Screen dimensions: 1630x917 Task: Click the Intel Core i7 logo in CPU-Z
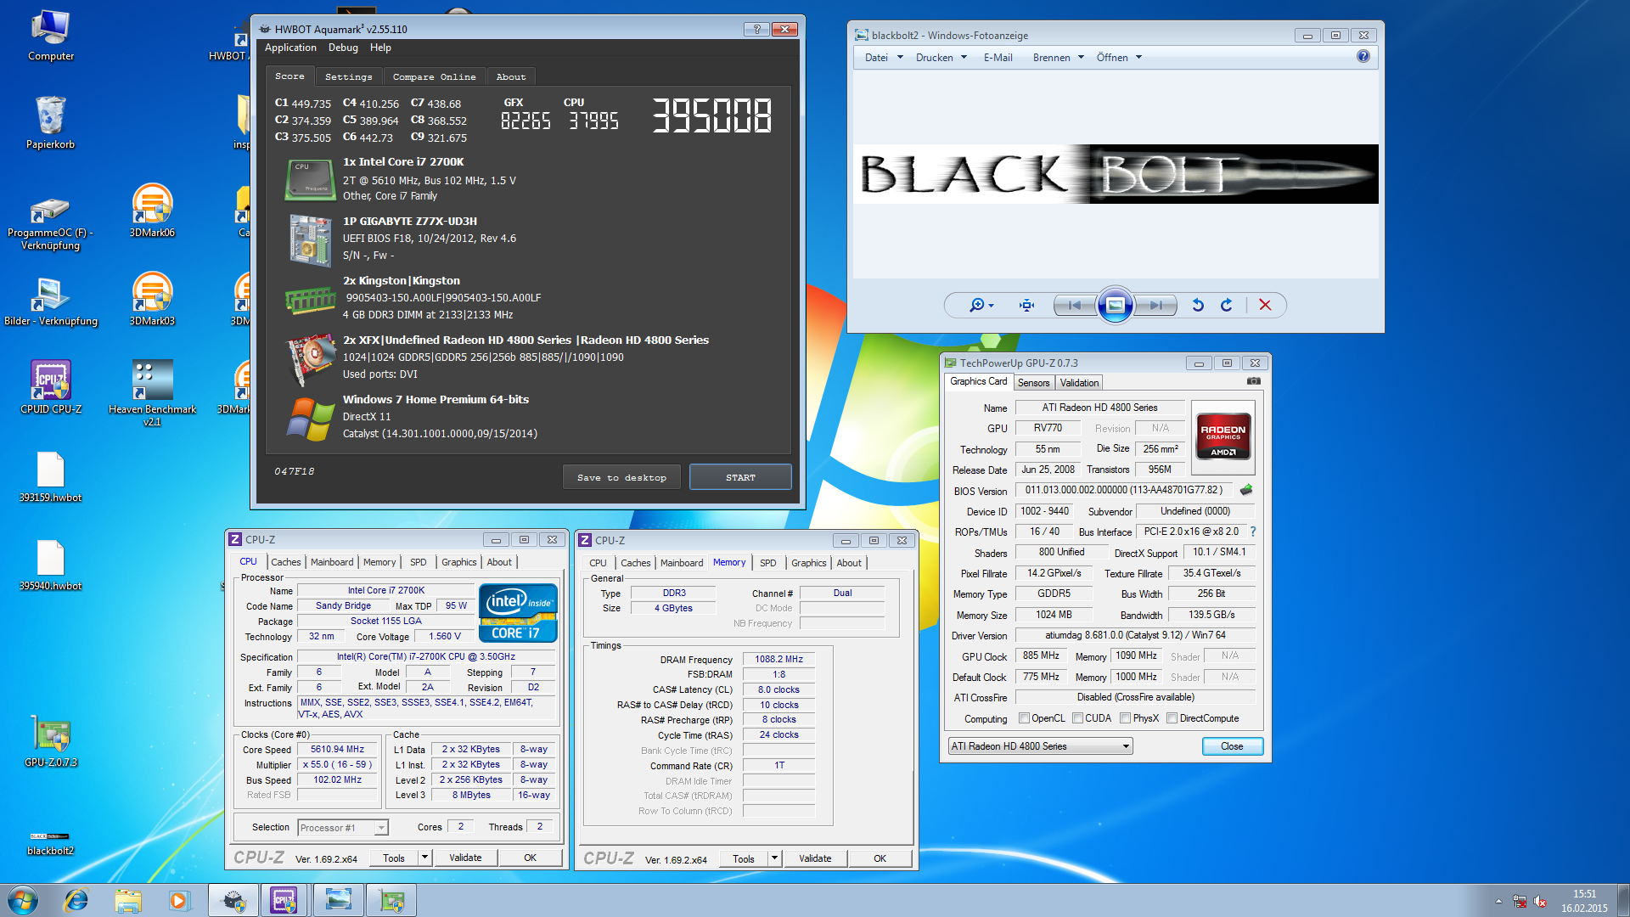(x=518, y=613)
